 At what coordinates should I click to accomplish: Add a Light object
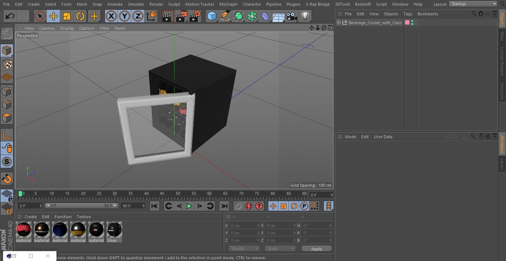coord(305,16)
